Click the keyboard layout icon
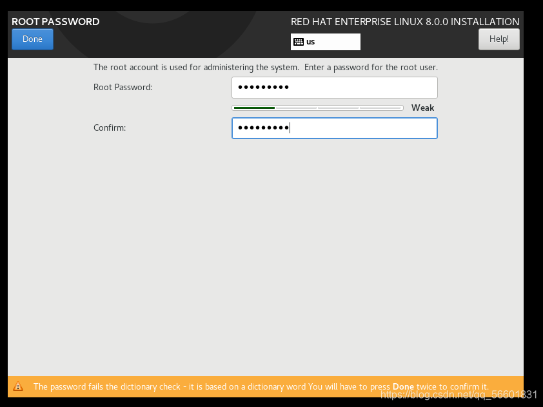 pos(299,42)
